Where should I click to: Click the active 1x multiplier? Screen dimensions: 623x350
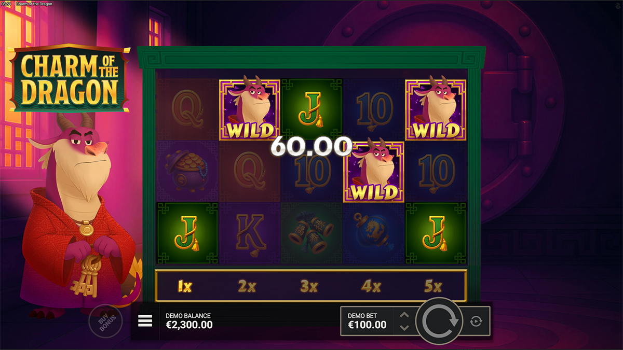(x=185, y=286)
